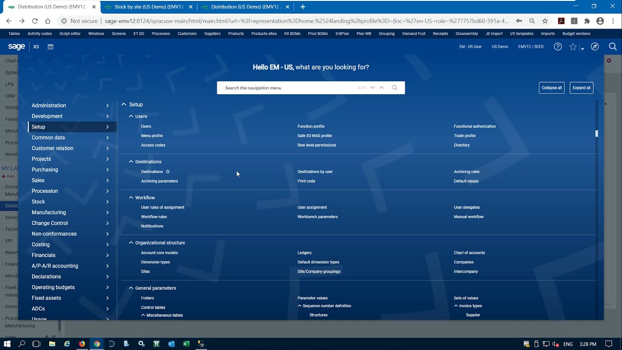The image size is (622, 350).
Task: Star the Destinations menu entry
Action: click(x=168, y=172)
